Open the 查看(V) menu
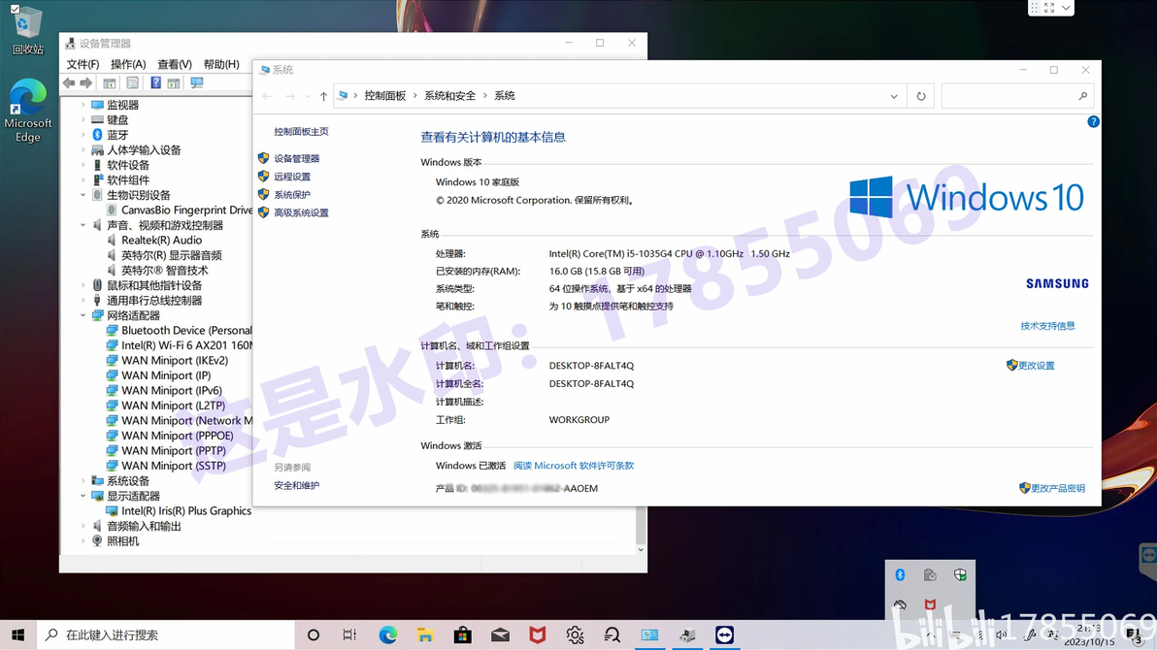The height and width of the screenshot is (650, 1157). point(174,64)
